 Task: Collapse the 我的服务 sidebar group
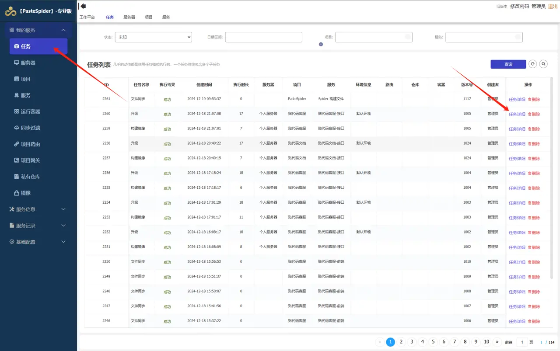click(x=38, y=30)
